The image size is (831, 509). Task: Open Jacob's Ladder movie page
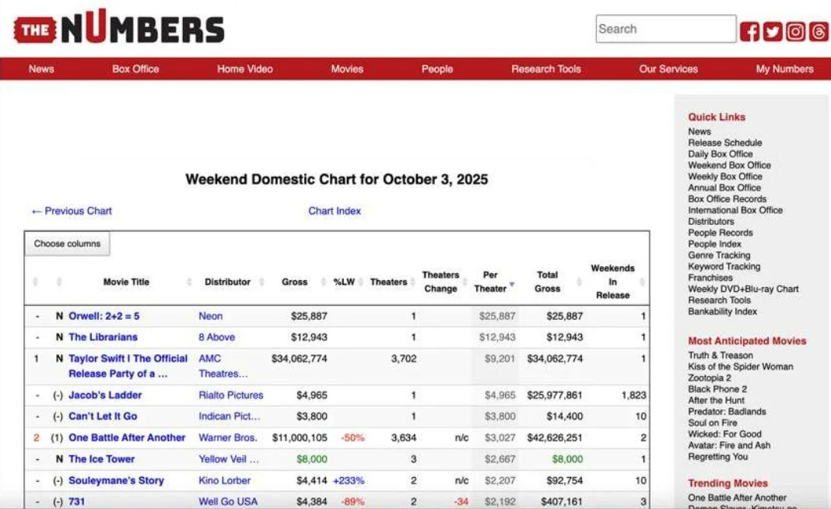(x=105, y=395)
